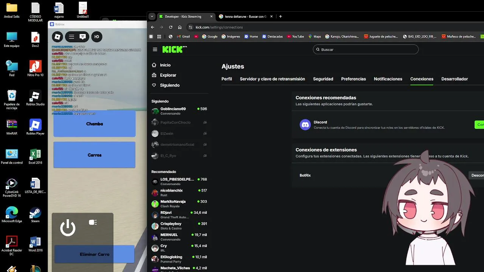Open Gmail bookmark
The image size is (484, 272).
click(183, 37)
